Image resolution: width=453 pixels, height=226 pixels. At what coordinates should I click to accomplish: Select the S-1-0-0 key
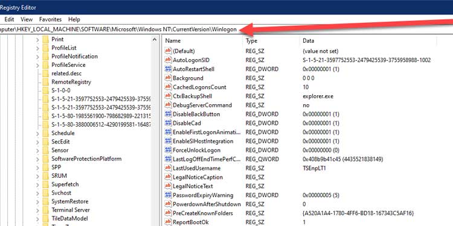61,90
